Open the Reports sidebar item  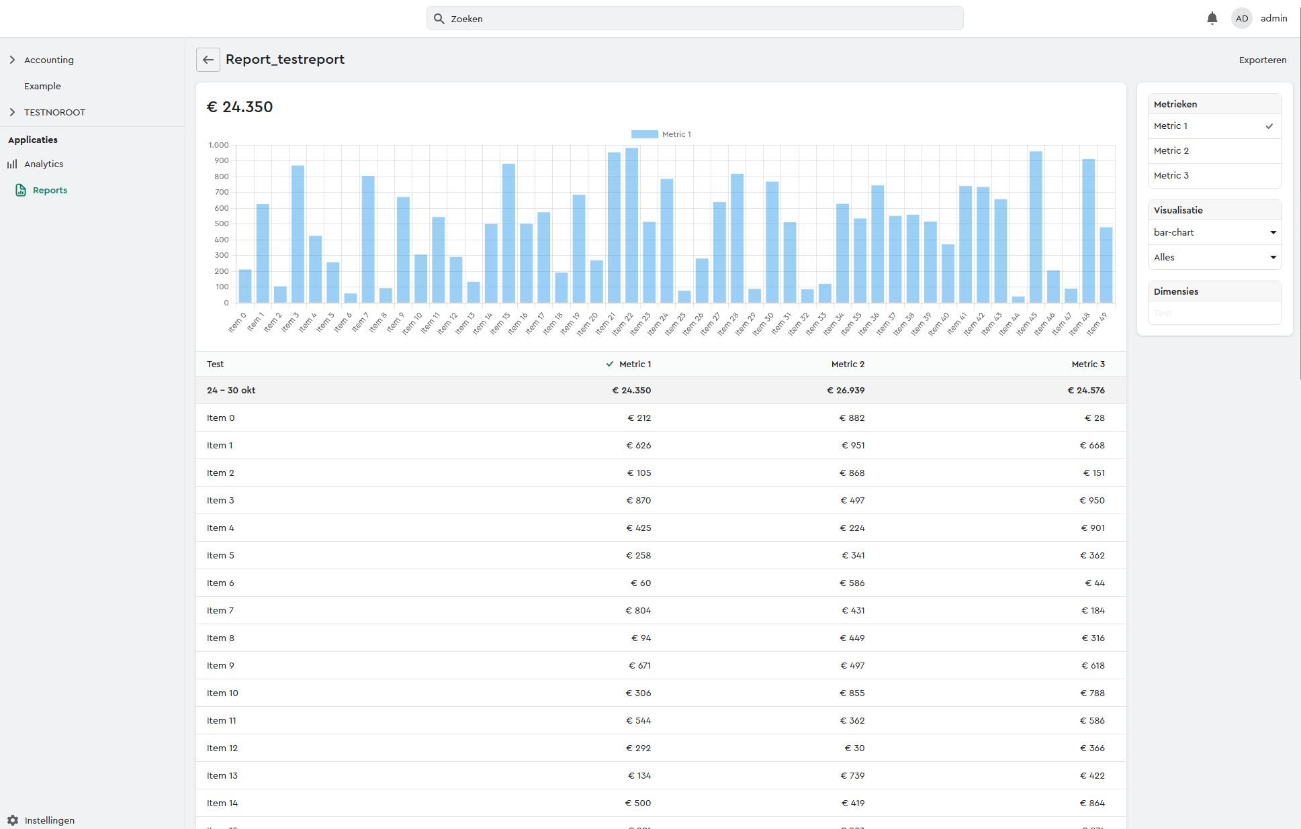pyautogui.click(x=50, y=190)
